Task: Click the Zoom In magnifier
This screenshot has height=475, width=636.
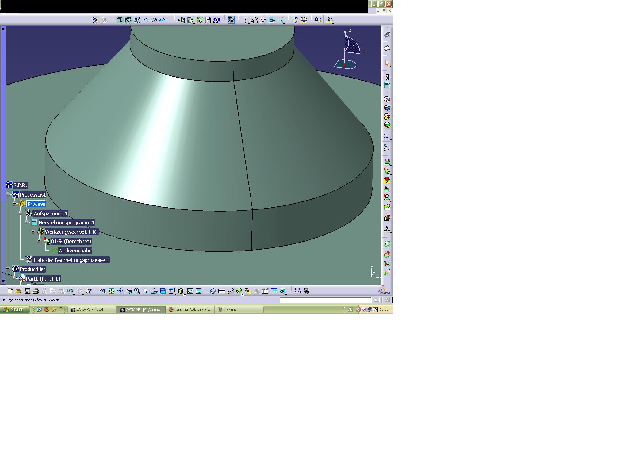Action: click(137, 291)
